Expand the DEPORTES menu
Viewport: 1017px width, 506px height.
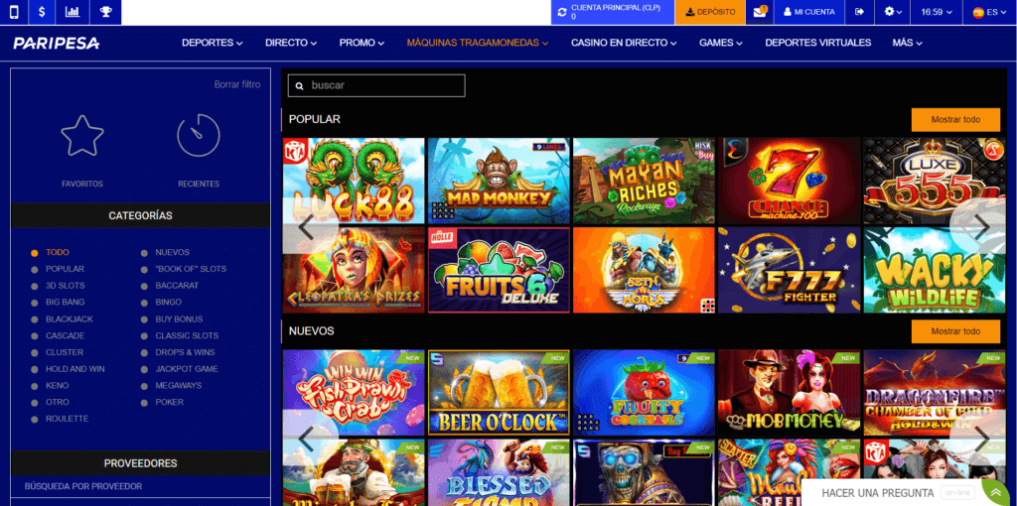[x=213, y=43]
